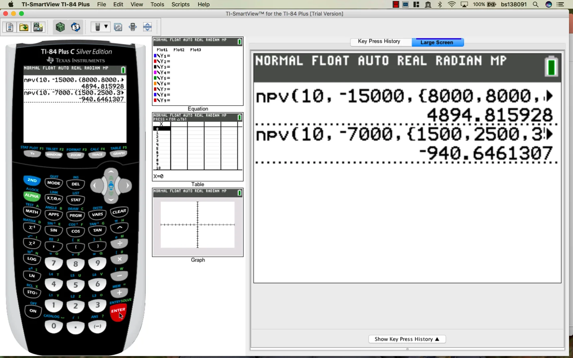Click the DEL calculator key

pyautogui.click(x=76, y=184)
